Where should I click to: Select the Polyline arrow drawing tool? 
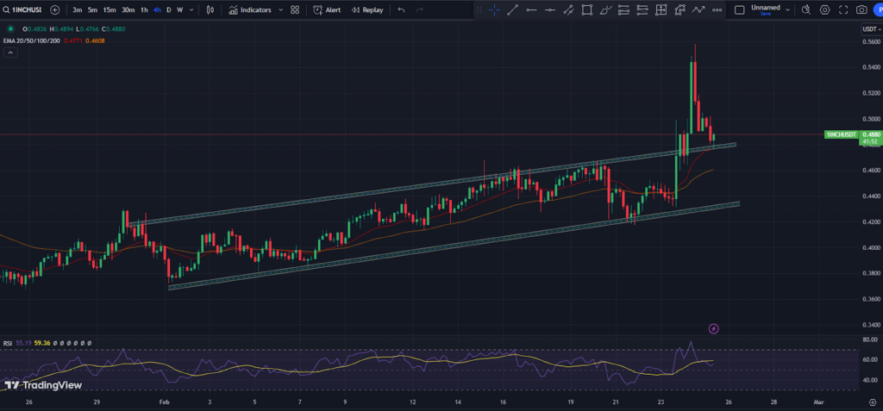coord(698,9)
